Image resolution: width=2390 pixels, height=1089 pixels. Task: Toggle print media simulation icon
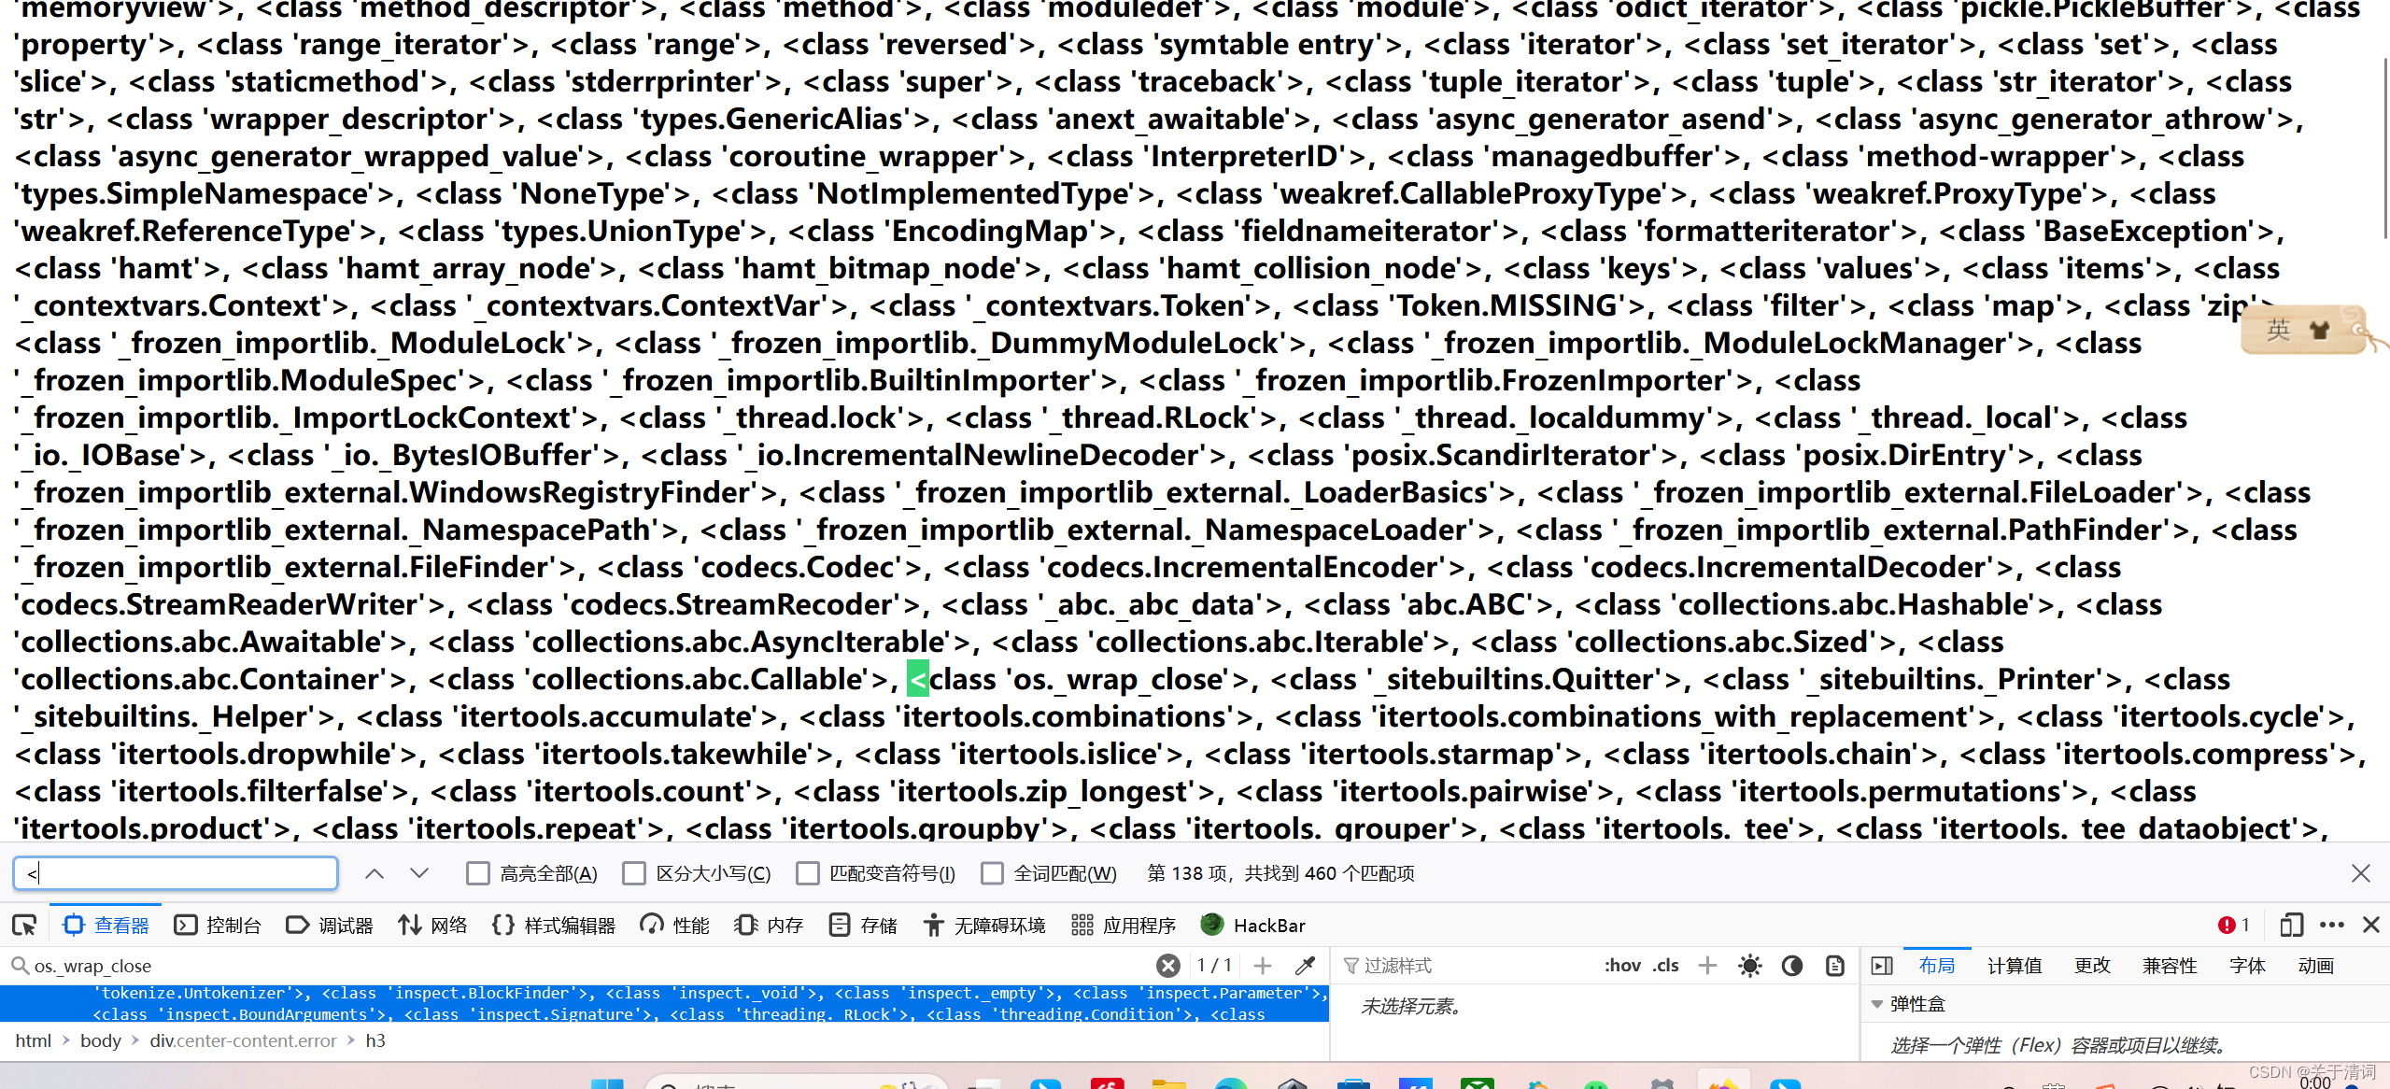(x=1834, y=965)
